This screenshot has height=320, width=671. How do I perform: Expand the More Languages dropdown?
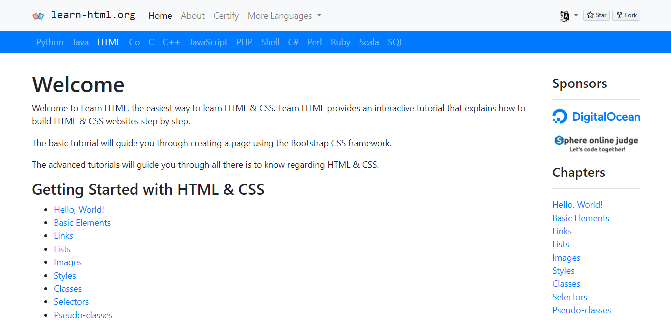(284, 16)
